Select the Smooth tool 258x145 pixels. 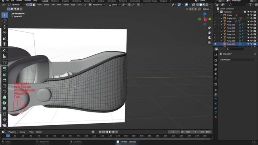(x=4, y=108)
